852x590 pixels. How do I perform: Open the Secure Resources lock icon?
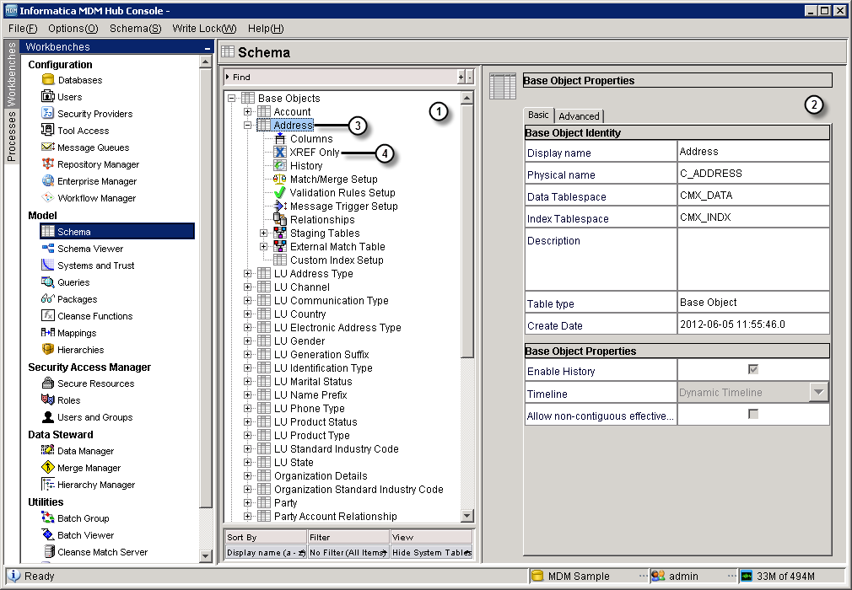tap(48, 383)
